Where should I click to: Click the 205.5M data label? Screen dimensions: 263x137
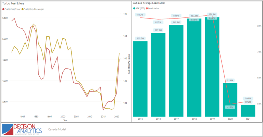(x=140, y=38)
